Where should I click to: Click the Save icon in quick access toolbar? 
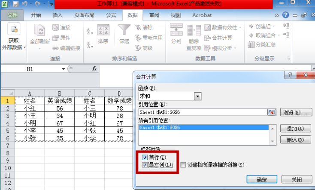15,4
